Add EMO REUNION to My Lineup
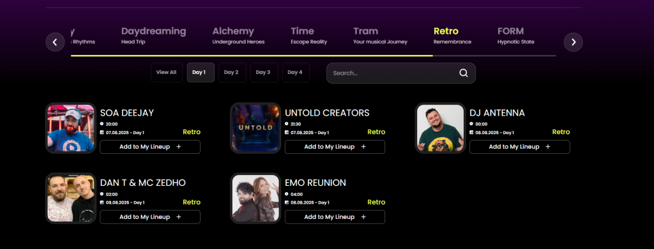Image resolution: width=654 pixels, height=249 pixels. 335,217
